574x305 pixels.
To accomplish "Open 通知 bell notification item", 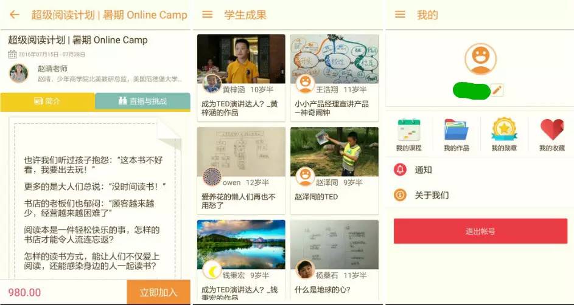I will [x=480, y=170].
